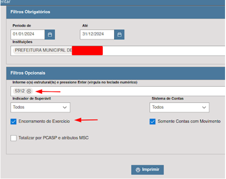Open calendar picker for Período de
This screenshot has height=179, width=226.
pos(50,34)
